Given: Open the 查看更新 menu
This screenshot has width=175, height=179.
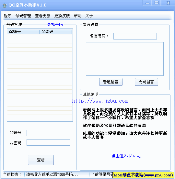Looking at the screenshot, I should pos(42,16).
